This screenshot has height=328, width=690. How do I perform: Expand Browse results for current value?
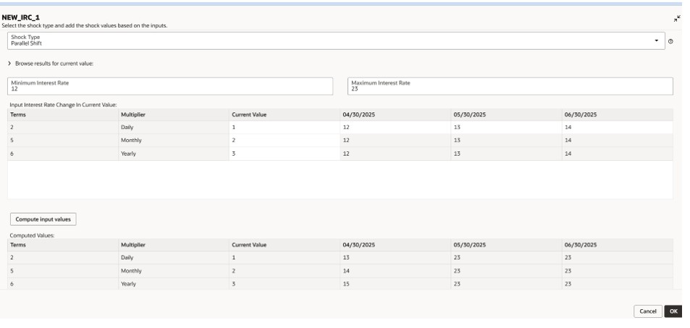coord(12,64)
